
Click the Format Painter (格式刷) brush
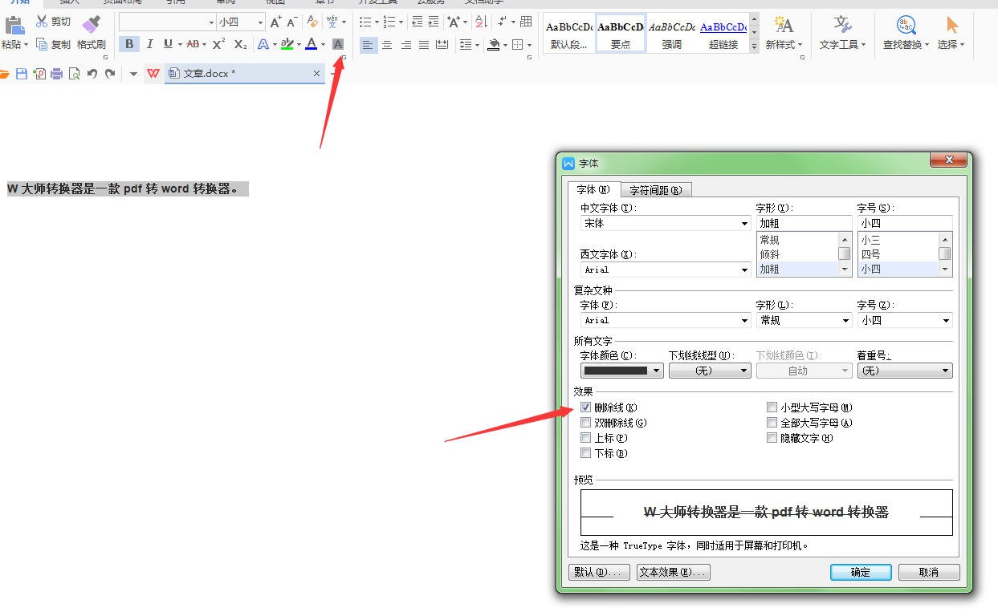coord(92,32)
